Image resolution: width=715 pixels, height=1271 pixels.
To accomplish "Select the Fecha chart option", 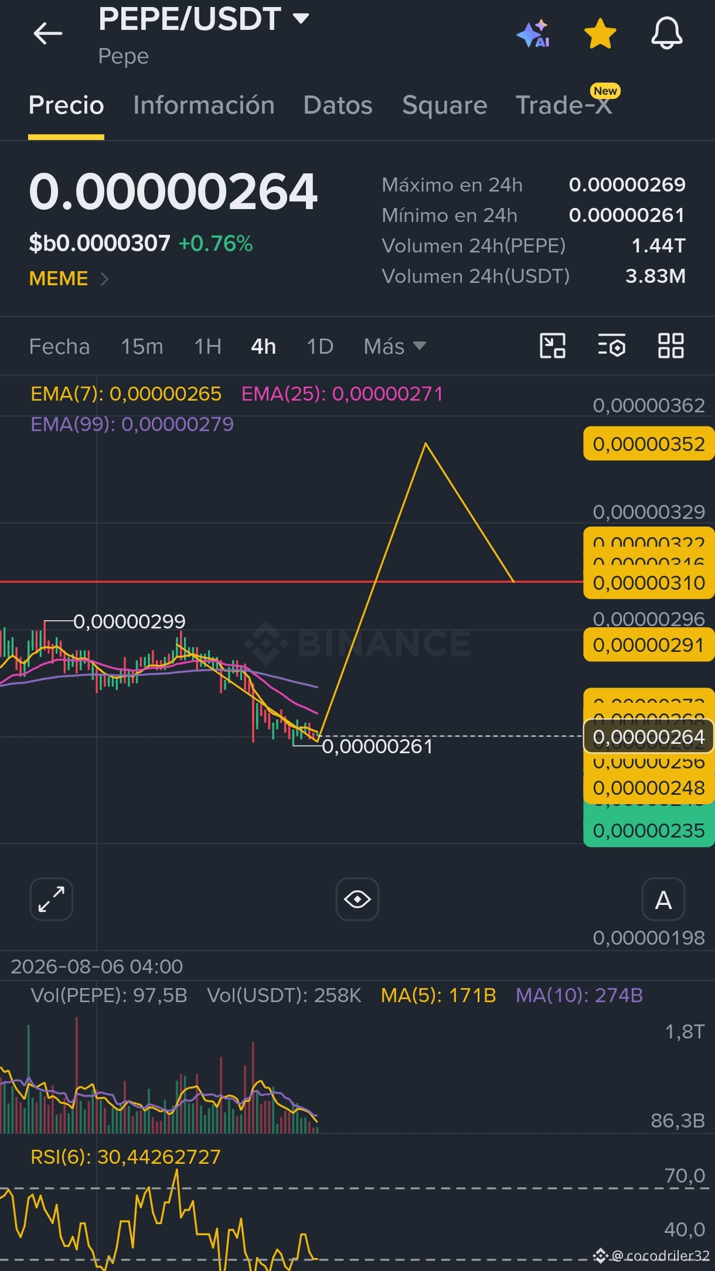I will point(59,347).
